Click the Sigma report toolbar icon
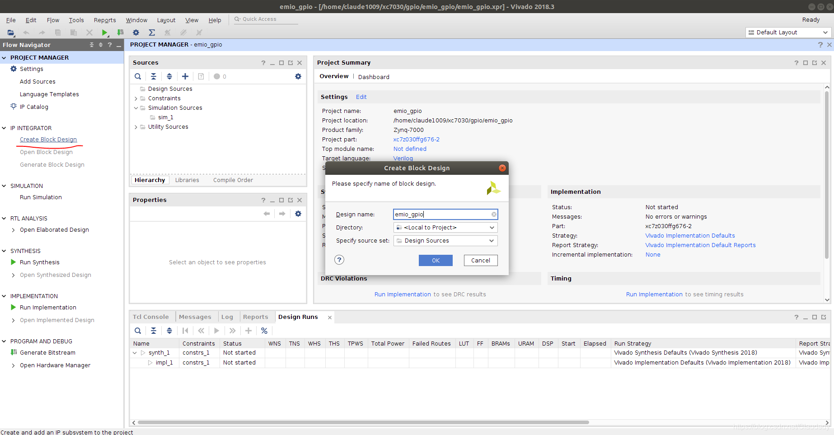834x435 pixels. tap(152, 33)
